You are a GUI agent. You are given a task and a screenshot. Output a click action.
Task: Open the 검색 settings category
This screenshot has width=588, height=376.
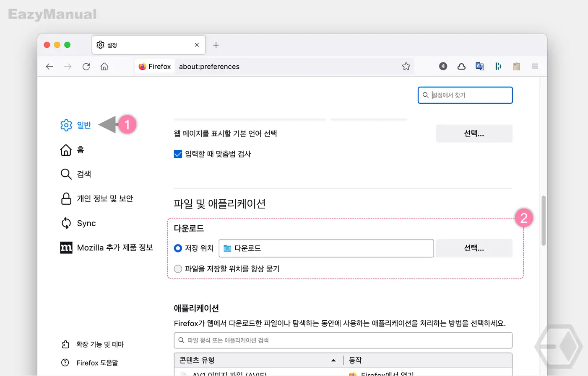[75, 174]
